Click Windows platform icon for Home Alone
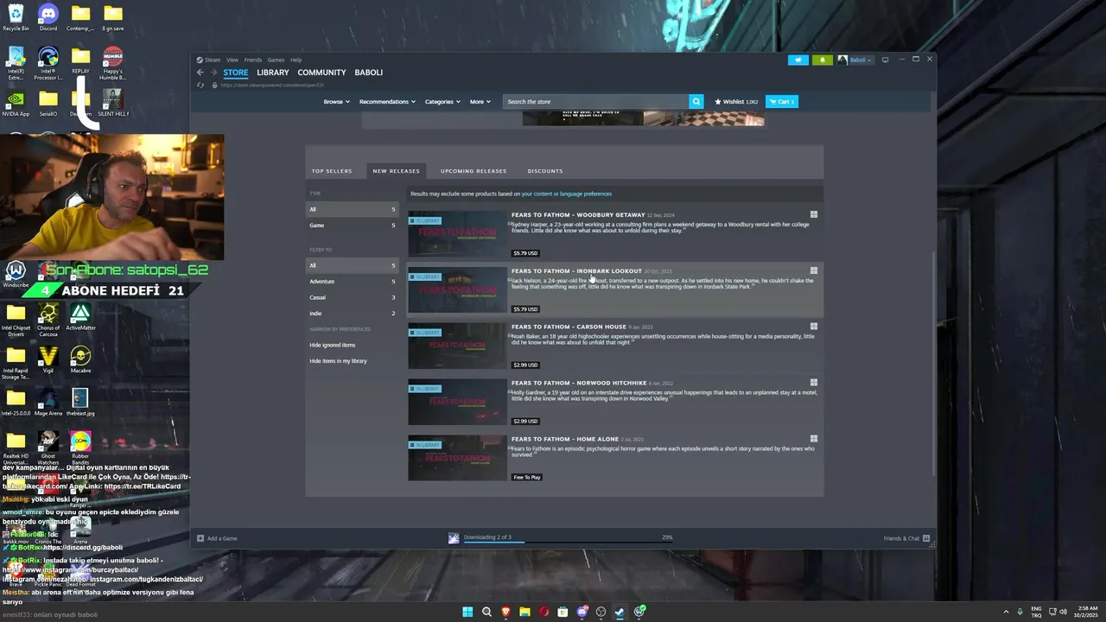This screenshot has width=1106, height=622. pos(813,439)
